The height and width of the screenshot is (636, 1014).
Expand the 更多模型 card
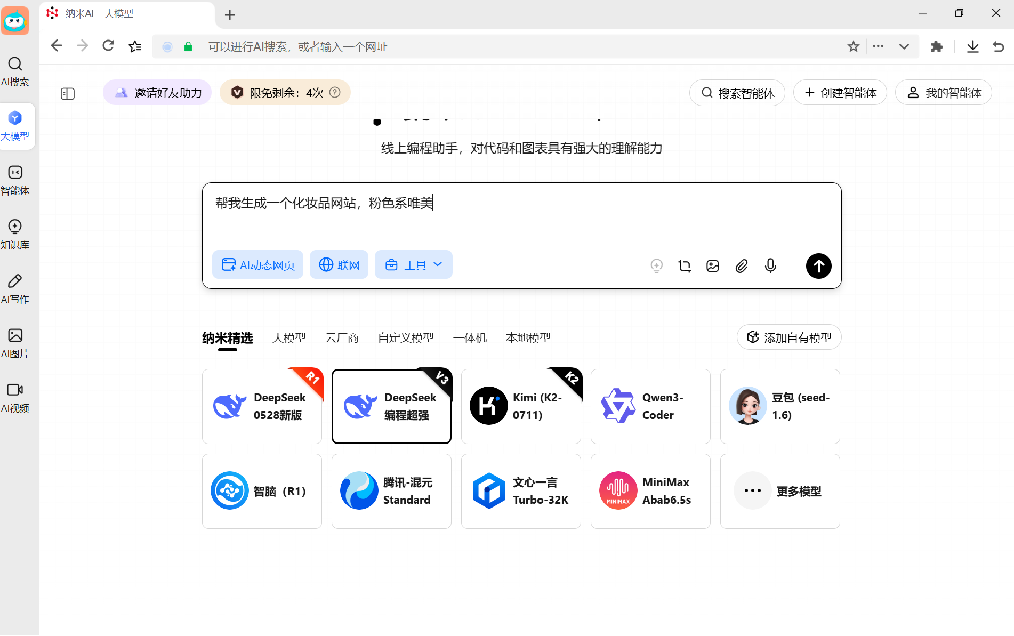tap(780, 491)
